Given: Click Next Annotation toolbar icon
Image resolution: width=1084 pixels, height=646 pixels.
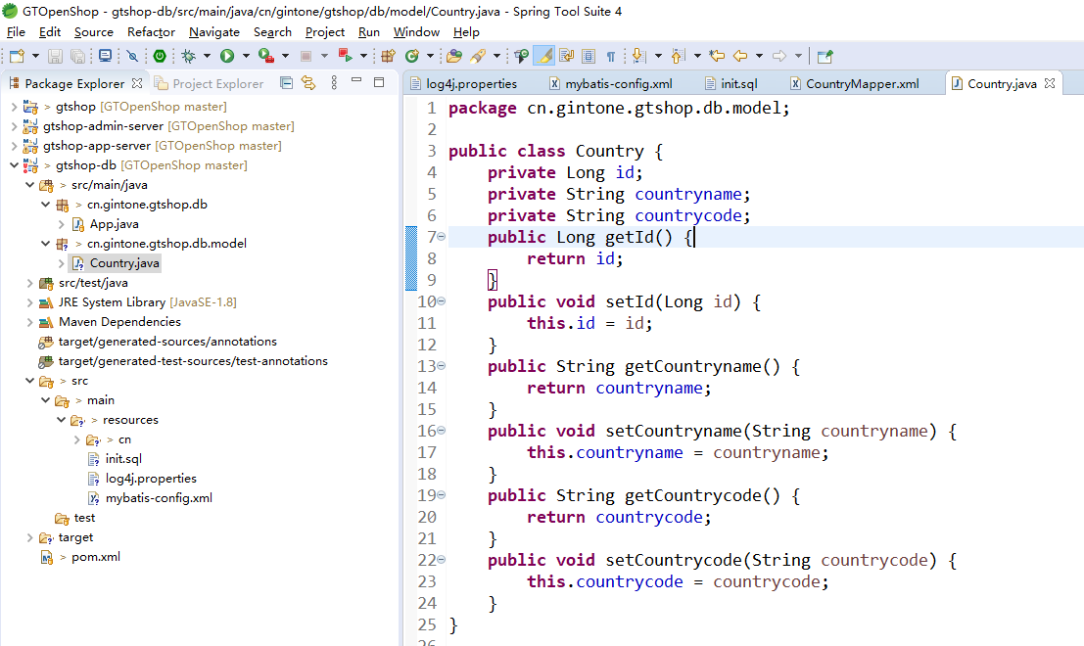Looking at the screenshot, I should [637, 57].
